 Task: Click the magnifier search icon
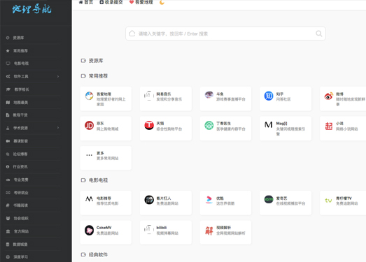click(318, 34)
